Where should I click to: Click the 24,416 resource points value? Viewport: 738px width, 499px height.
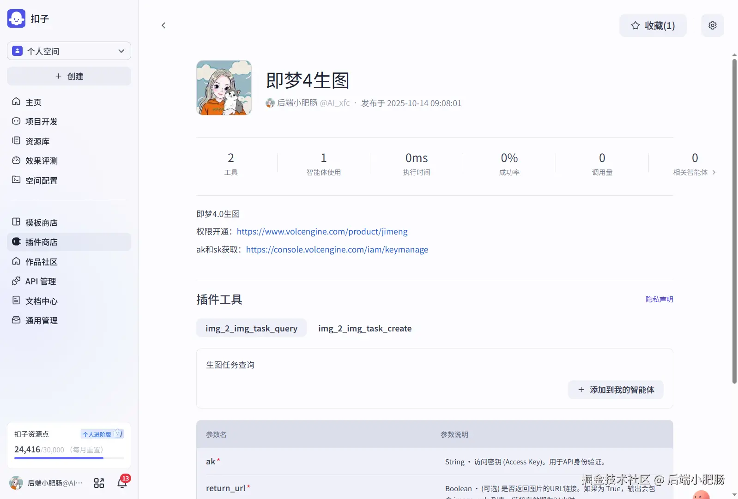tap(27, 449)
